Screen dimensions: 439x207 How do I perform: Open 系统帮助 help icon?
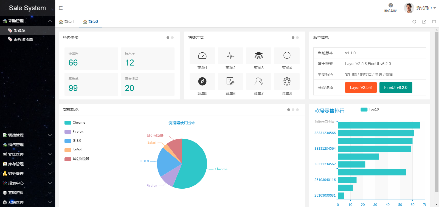(391, 5)
